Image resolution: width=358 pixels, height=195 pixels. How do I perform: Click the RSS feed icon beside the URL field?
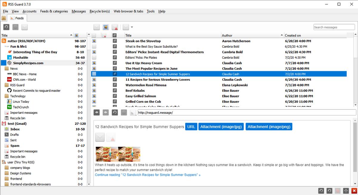tap(133, 112)
